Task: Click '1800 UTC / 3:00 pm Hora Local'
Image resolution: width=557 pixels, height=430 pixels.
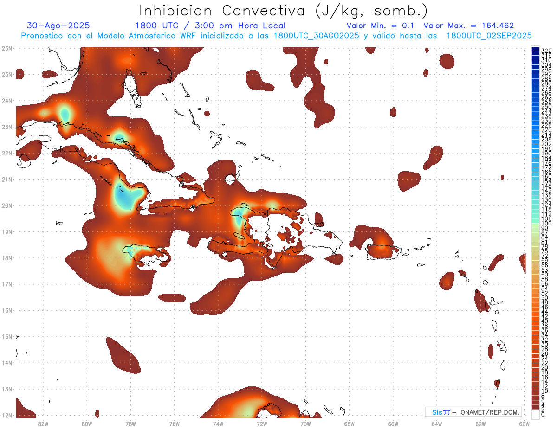Action: [210, 26]
